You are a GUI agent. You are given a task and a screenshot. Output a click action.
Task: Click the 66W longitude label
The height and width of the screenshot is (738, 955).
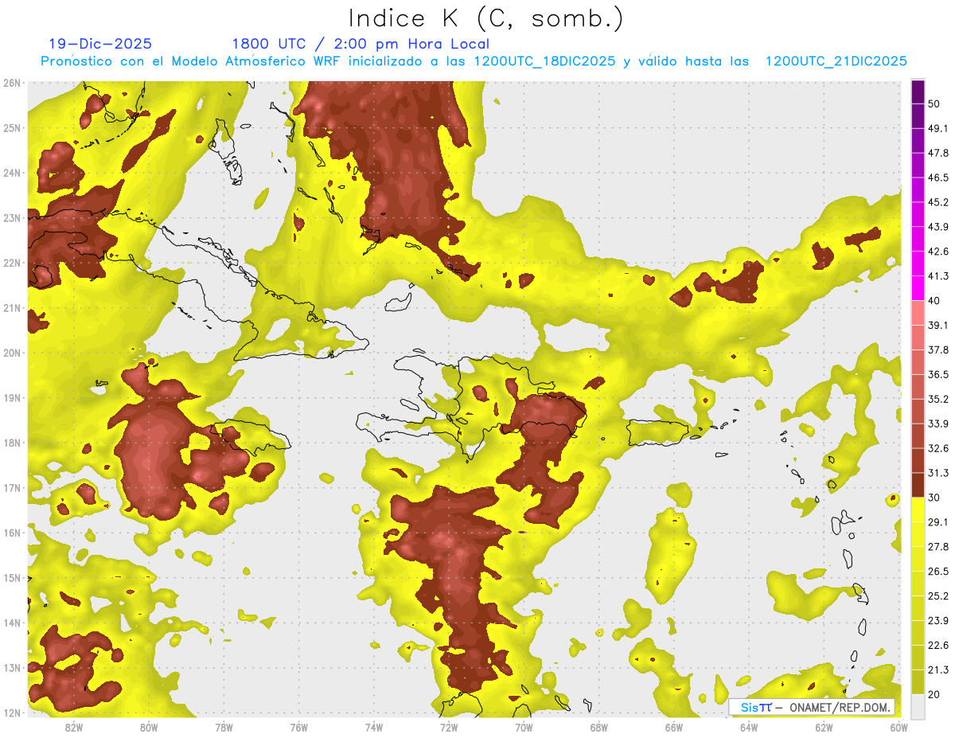click(x=673, y=727)
